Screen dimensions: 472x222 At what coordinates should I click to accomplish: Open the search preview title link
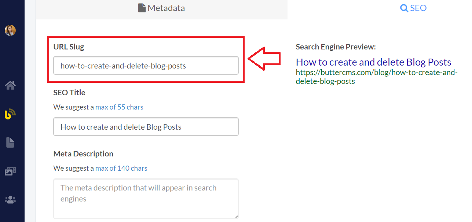coord(373,62)
